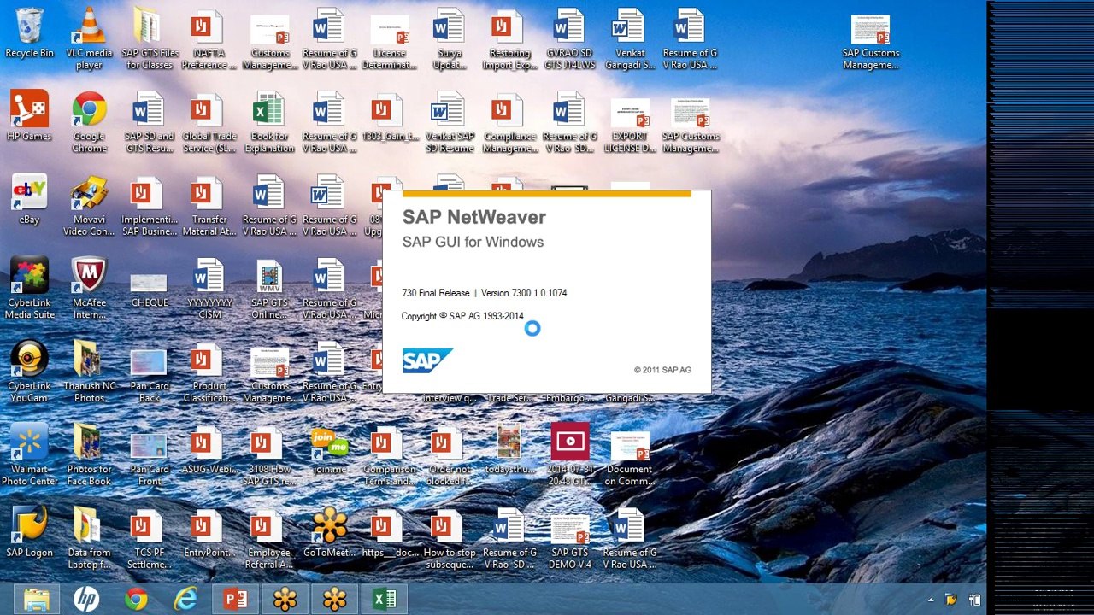This screenshot has width=1094, height=615.
Task: Select the YYYYYYYY CISM Word document
Action: 209,289
